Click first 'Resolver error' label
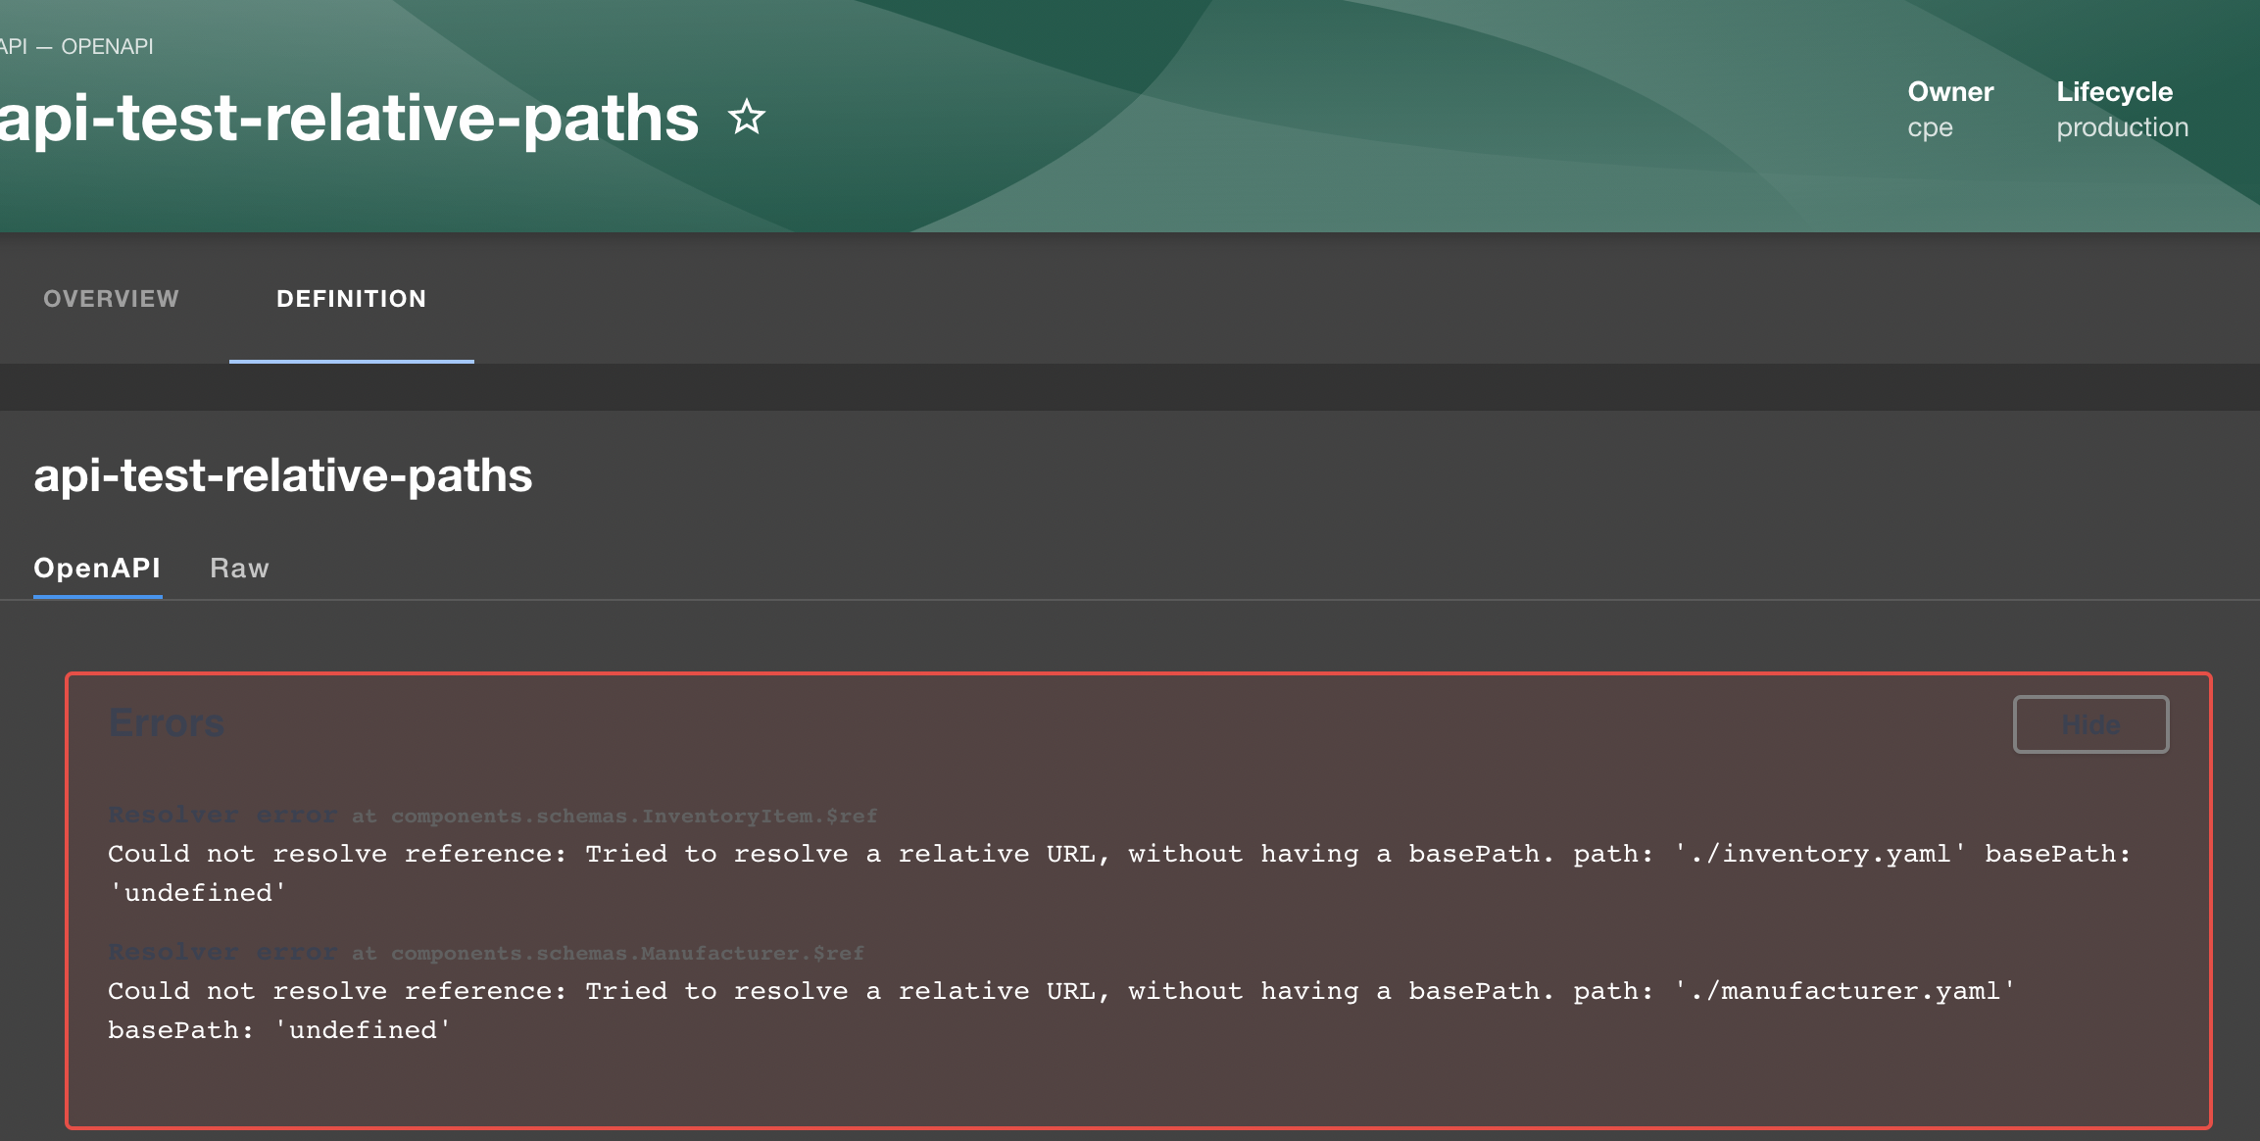The image size is (2260, 1141). (222, 816)
